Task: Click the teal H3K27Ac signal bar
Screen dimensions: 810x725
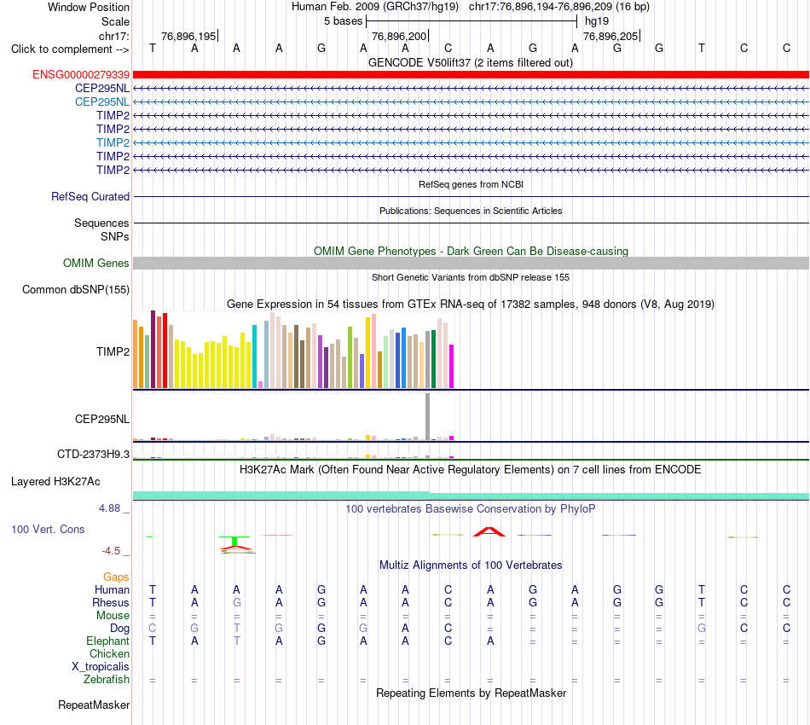Action: pos(471,496)
